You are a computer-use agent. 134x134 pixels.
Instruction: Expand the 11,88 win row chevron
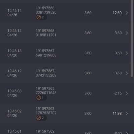tap(127, 113)
